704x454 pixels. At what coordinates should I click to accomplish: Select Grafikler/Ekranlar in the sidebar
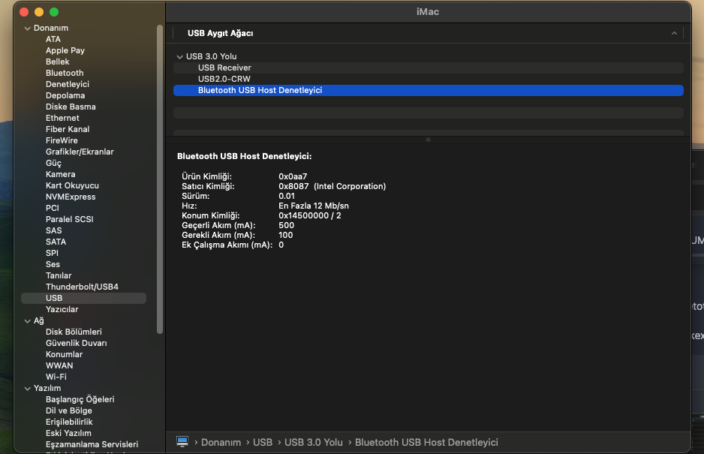(x=80, y=152)
